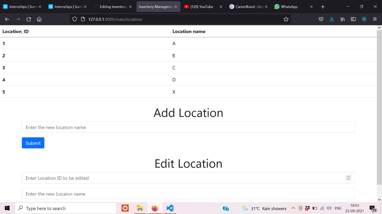The height and width of the screenshot is (214, 382).
Task: Click the new location name input field
Action: pyautogui.click(x=188, y=127)
